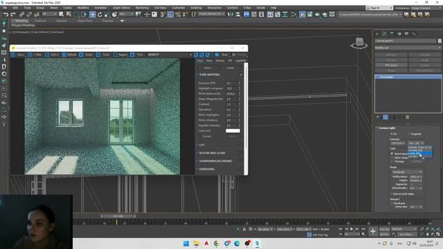The width and height of the screenshot is (443, 249).
Task: Click the timeline frame slider
Action: (x=118, y=216)
